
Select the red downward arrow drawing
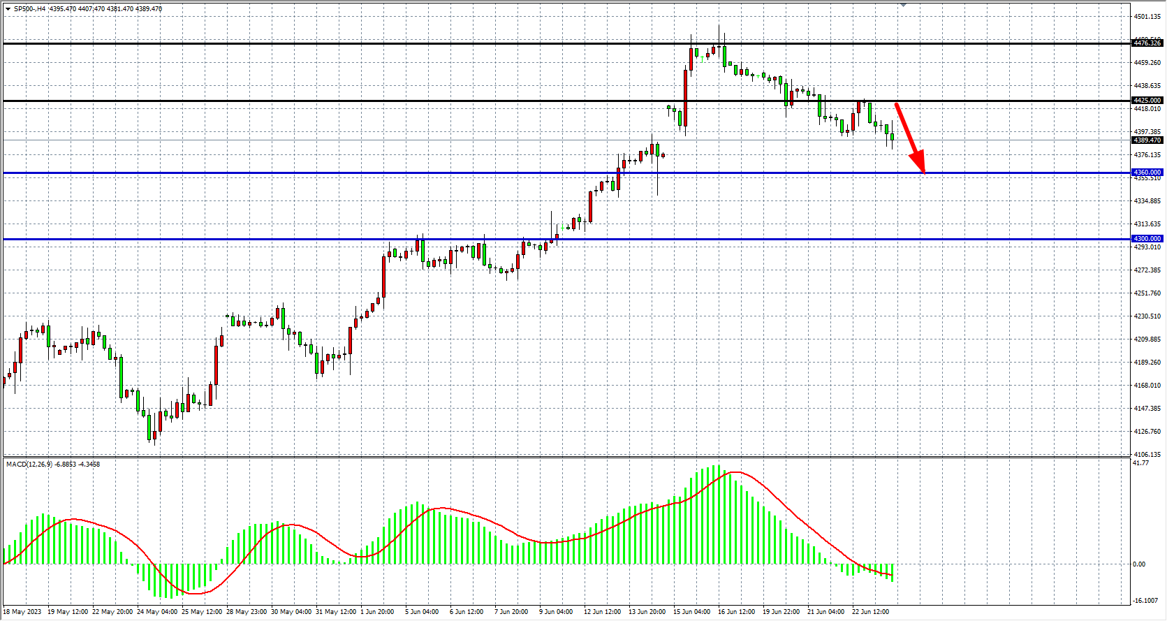(x=911, y=138)
